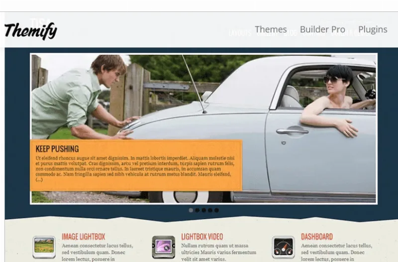The width and height of the screenshot is (398, 262).
Task: Select the fifth slider pagination dot
Action: tap(216, 210)
